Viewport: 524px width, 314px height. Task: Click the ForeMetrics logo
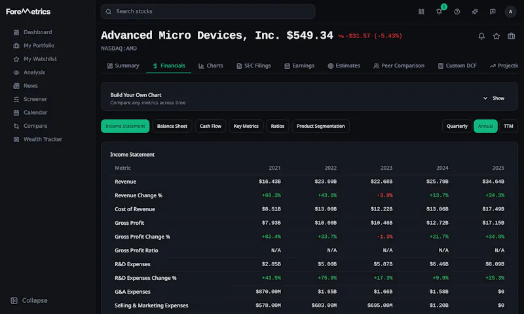click(28, 12)
